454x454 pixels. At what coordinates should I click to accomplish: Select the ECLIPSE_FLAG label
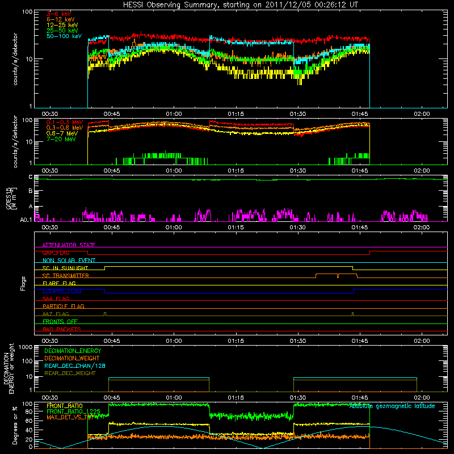coord(62,291)
